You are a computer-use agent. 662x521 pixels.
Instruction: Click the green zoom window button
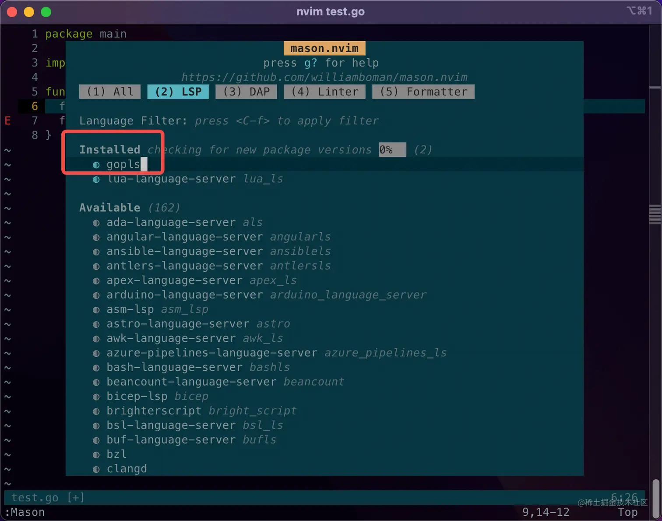pyautogui.click(x=46, y=12)
